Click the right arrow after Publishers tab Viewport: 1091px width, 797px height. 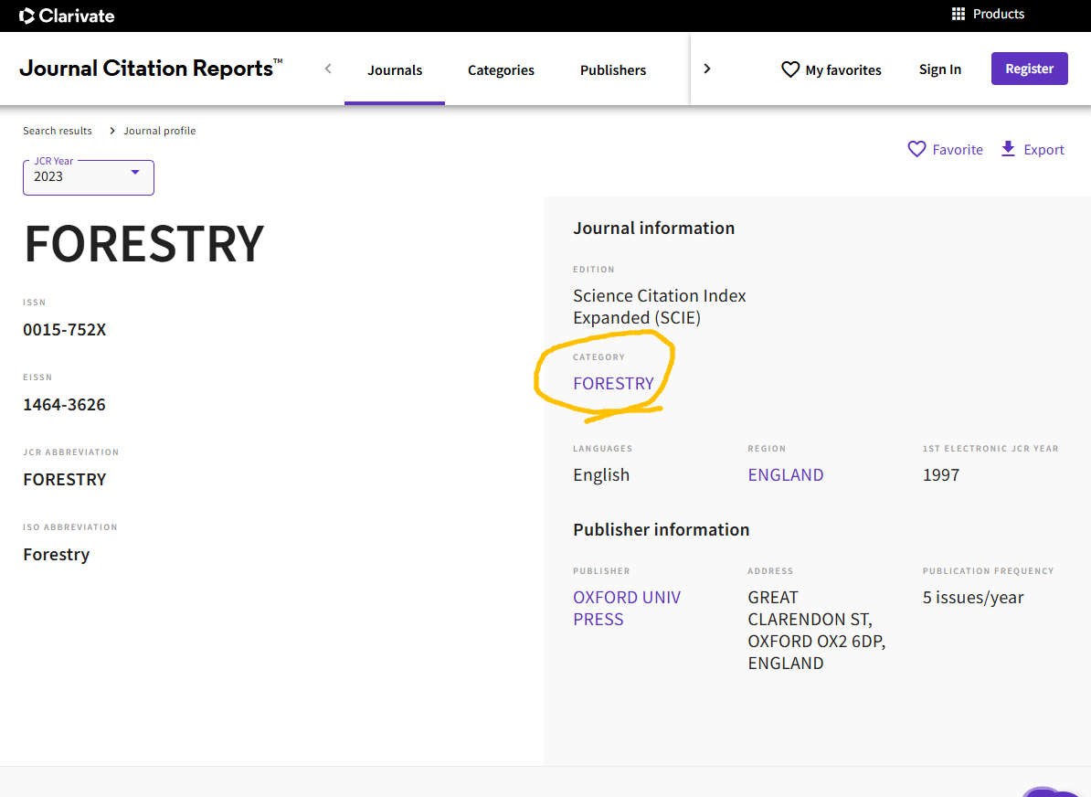707,69
